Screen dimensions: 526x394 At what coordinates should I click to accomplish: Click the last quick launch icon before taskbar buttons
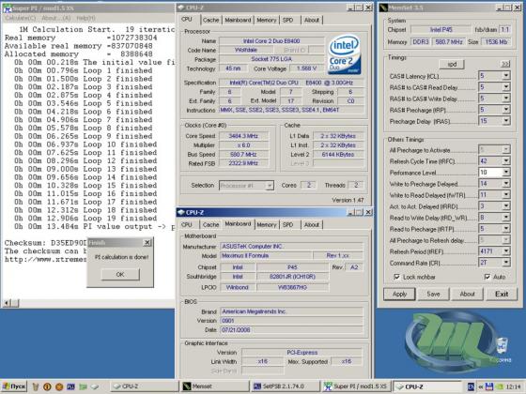tap(95, 386)
